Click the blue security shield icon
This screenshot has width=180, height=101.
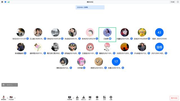(5, 2)
